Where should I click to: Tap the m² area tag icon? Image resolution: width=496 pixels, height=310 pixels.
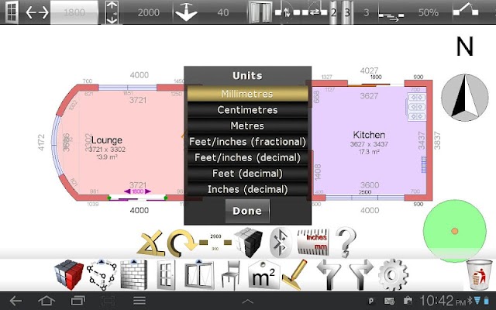coord(263,275)
